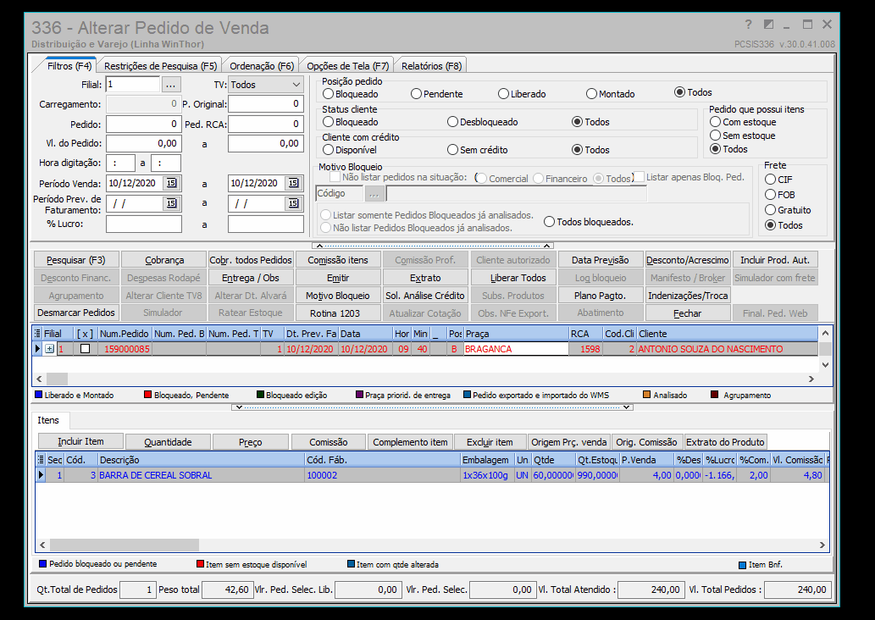The image size is (875, 620).
Task: Click the % Lucro starting value field
Action: click(x=143, y=224)
